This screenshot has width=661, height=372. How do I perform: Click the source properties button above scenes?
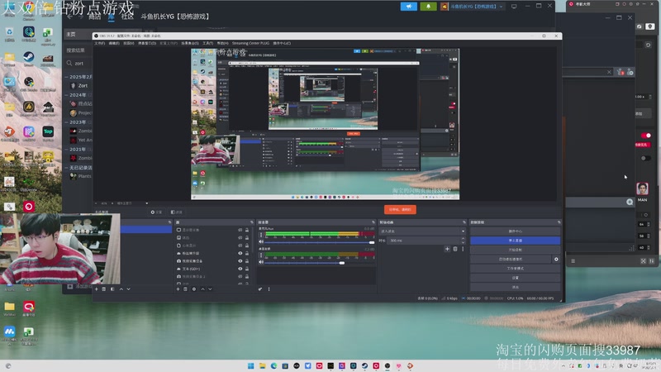click(156, 212)
